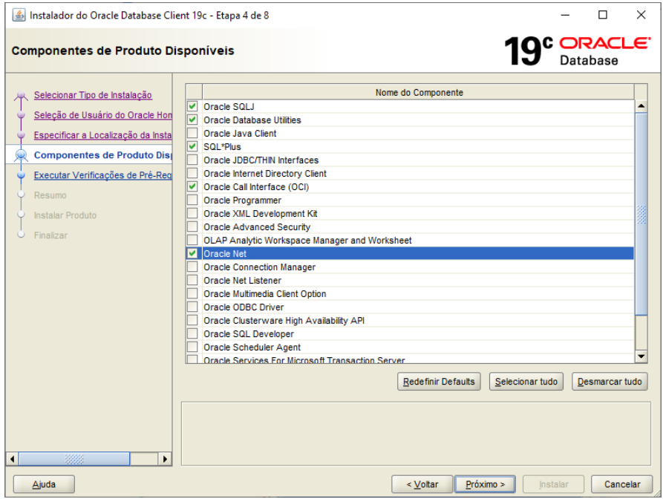The height and width of the screenshot is (499, 663).
Task: Click the Java installer icon in title bar
Action: tap(19, 16)
